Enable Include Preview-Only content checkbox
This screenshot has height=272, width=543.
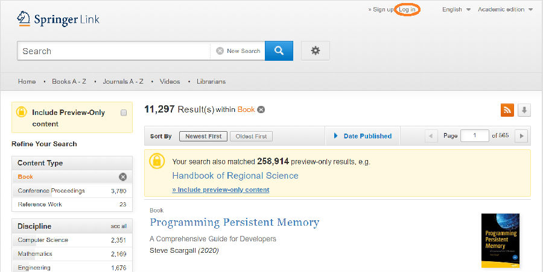tap(124, 113)
